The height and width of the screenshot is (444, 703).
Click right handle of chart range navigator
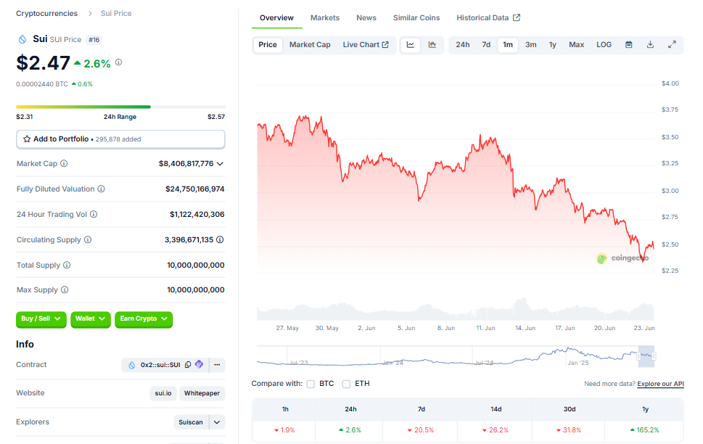(x=654, y=356)
